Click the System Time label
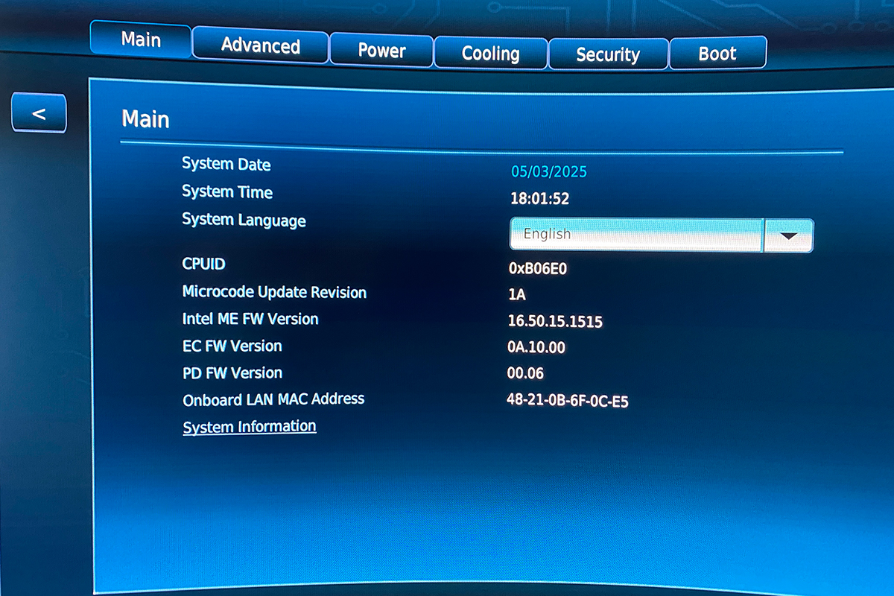Image resolution: width=894 pixels, height=596 pixels. [x=227, y=192]
